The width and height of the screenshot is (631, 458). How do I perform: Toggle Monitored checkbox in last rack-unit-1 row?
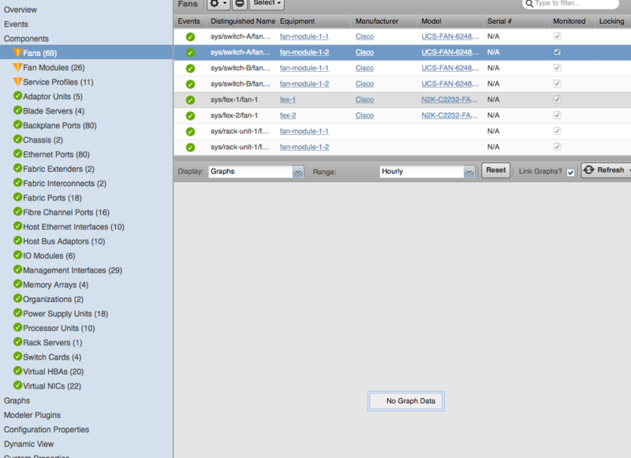coord(557,147)
